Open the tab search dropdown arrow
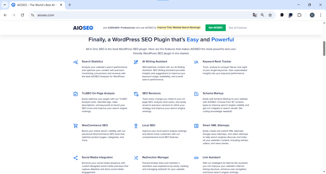 (x=4, y=5)
